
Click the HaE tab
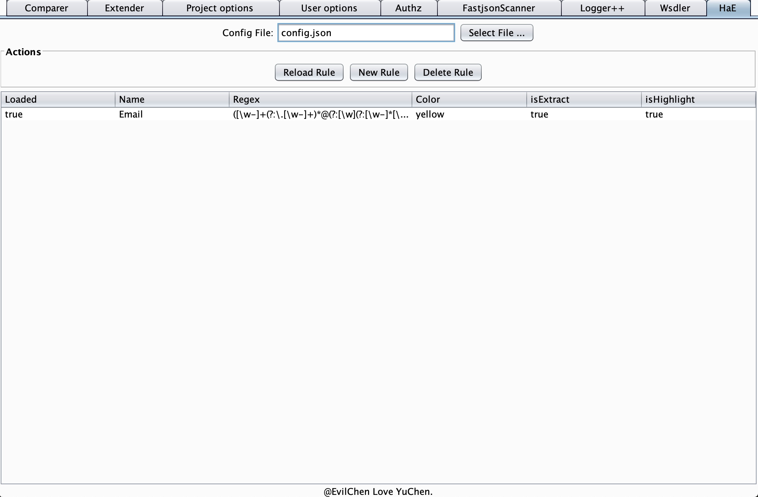[x=728, y=8]
